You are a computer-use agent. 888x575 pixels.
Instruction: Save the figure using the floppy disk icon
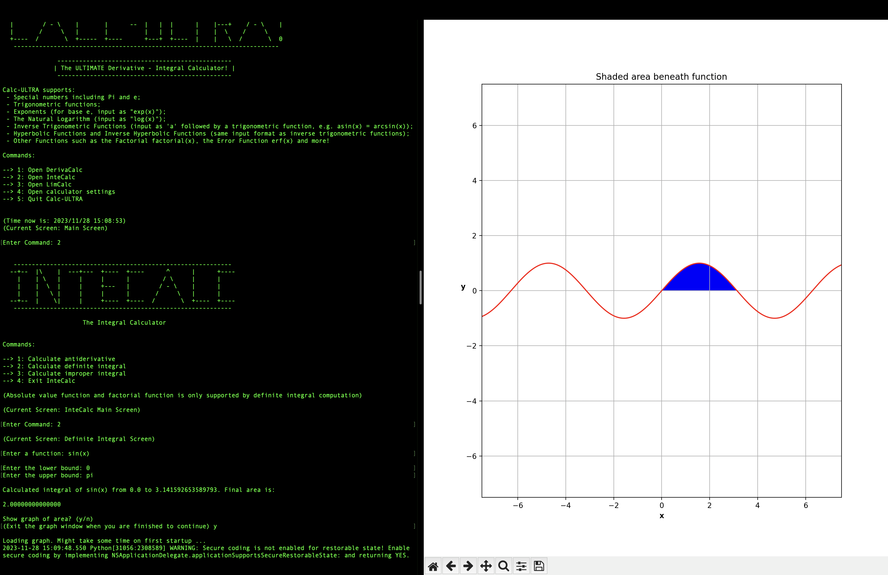539,566
